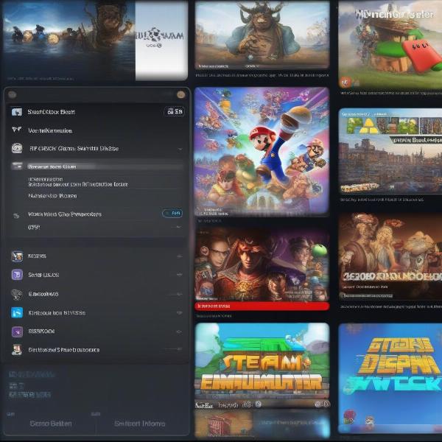Viewport: 442px width, 442px height.
Task: Click the progress bar on the three-characters tile
Action: click(366, 295)
